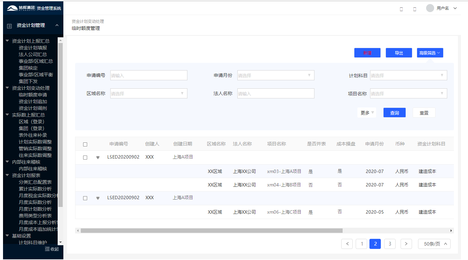Click the sidebar vertical scrollbar thumb
The width and height of the screenshot is (468, 260).
coord(60,125)
